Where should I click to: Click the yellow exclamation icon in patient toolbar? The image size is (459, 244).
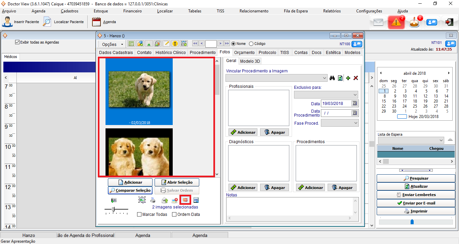[x=175, y=44]
